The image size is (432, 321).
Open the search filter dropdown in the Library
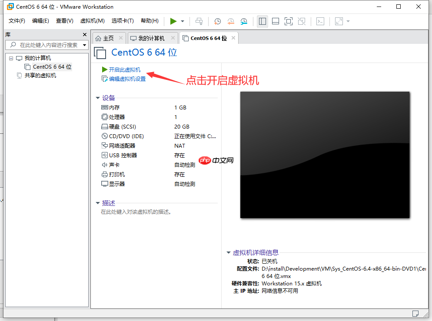coord(84,45)
